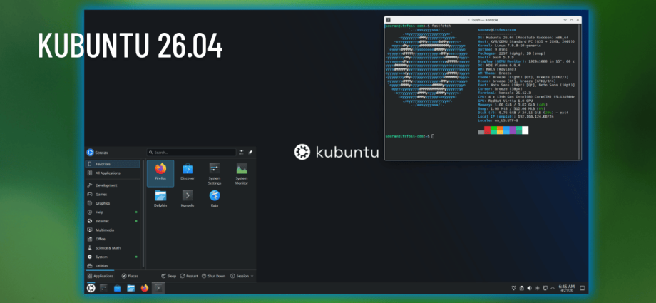Click launcher category list scrollbar
Image resolution: width=656 pixels, height=303 pixels.
[143, 213]
